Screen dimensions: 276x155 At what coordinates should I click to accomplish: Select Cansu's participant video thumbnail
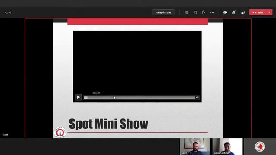click(227, 146)
